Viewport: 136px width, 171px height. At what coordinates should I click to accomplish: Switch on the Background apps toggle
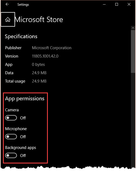click(11, 155)
